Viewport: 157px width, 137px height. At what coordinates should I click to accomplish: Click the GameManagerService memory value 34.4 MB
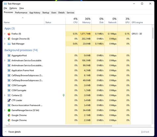coord(87,110)
